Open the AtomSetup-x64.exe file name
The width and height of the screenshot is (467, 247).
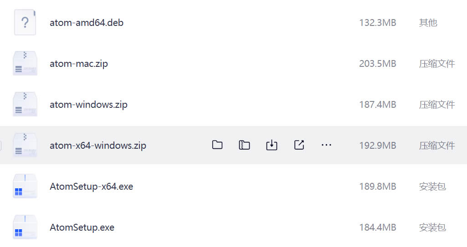point(91,187)
